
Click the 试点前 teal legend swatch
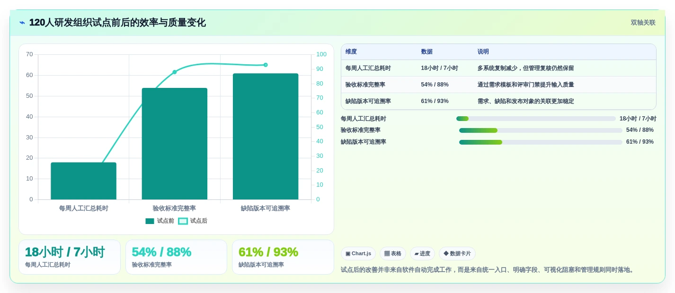pos(150,221)
